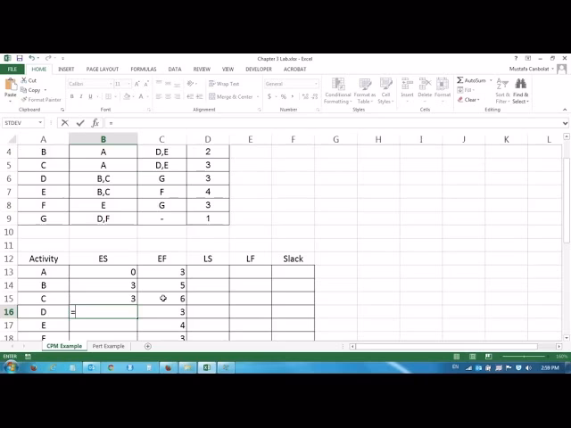Image resolution: width=571 pixels, height=428 pixels.
Task: Click the Slack header cell
Action: tap(294, 259)
